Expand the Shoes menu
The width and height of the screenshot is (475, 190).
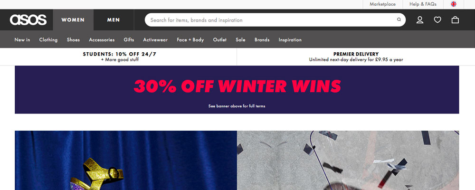[73, 40]
